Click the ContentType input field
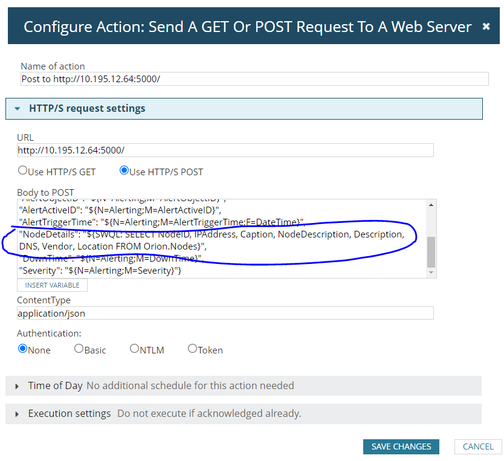The image size is (504, 461). point(225,313)
